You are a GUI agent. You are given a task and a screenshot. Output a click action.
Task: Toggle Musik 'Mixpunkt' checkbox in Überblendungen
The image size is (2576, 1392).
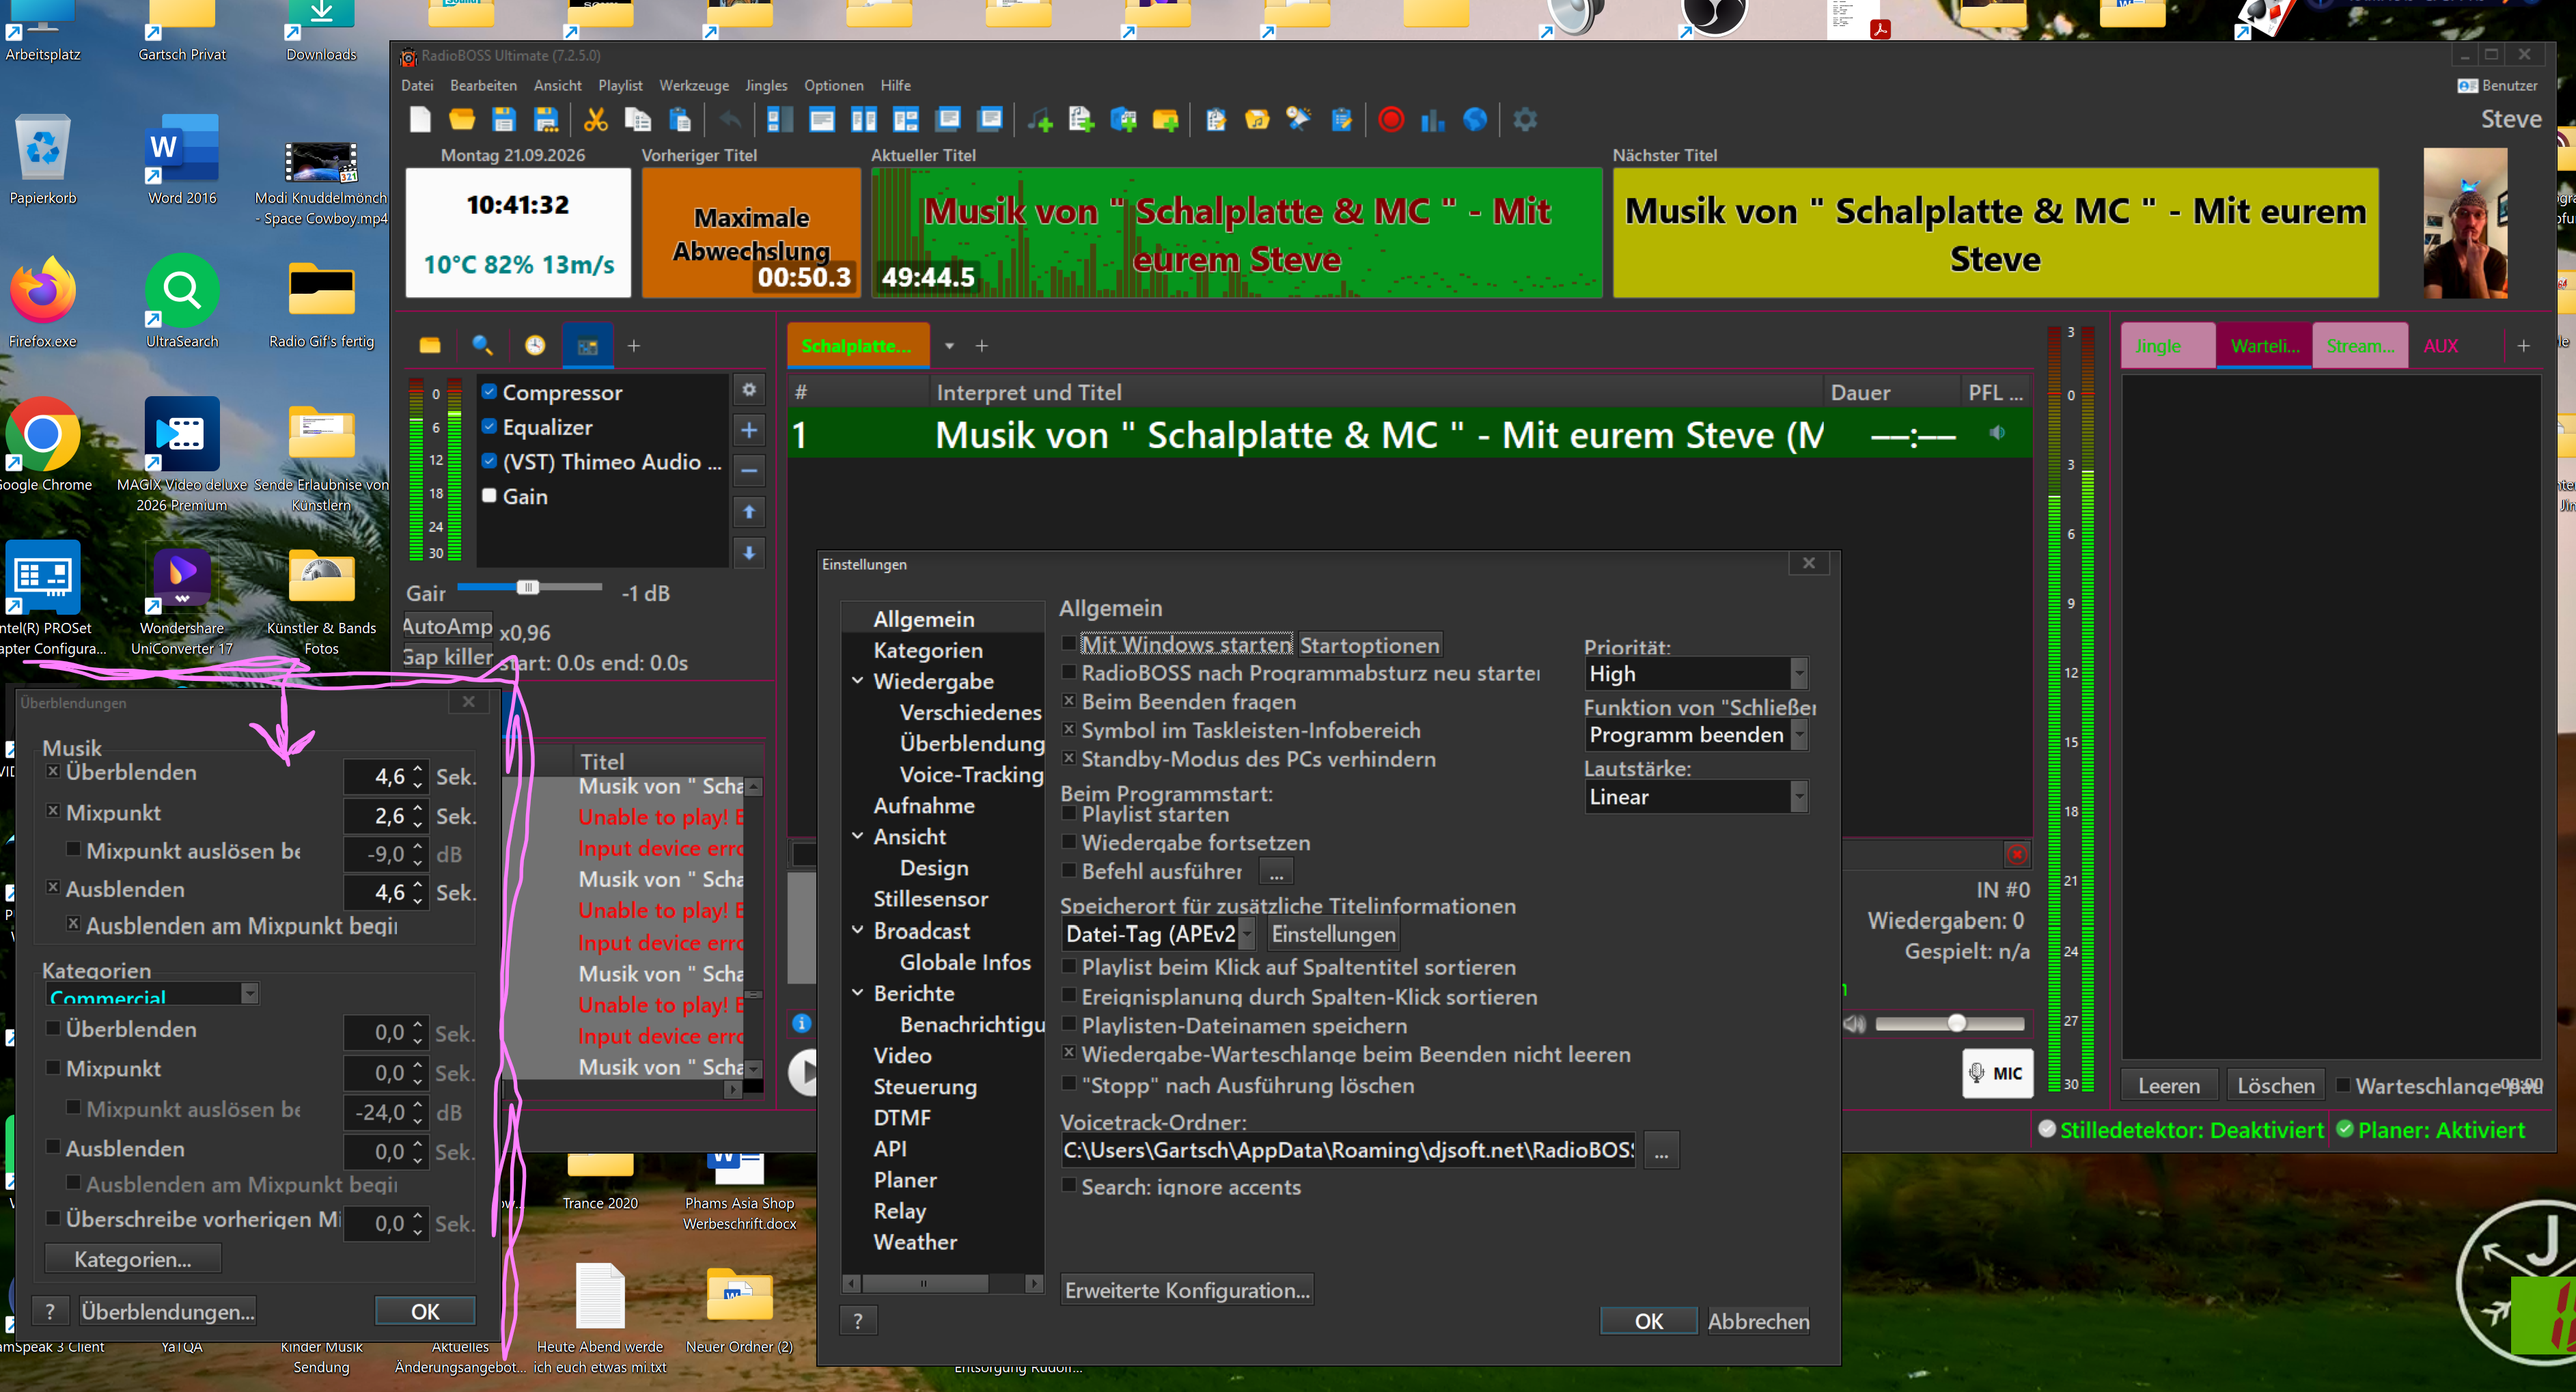tap(53, 811)
